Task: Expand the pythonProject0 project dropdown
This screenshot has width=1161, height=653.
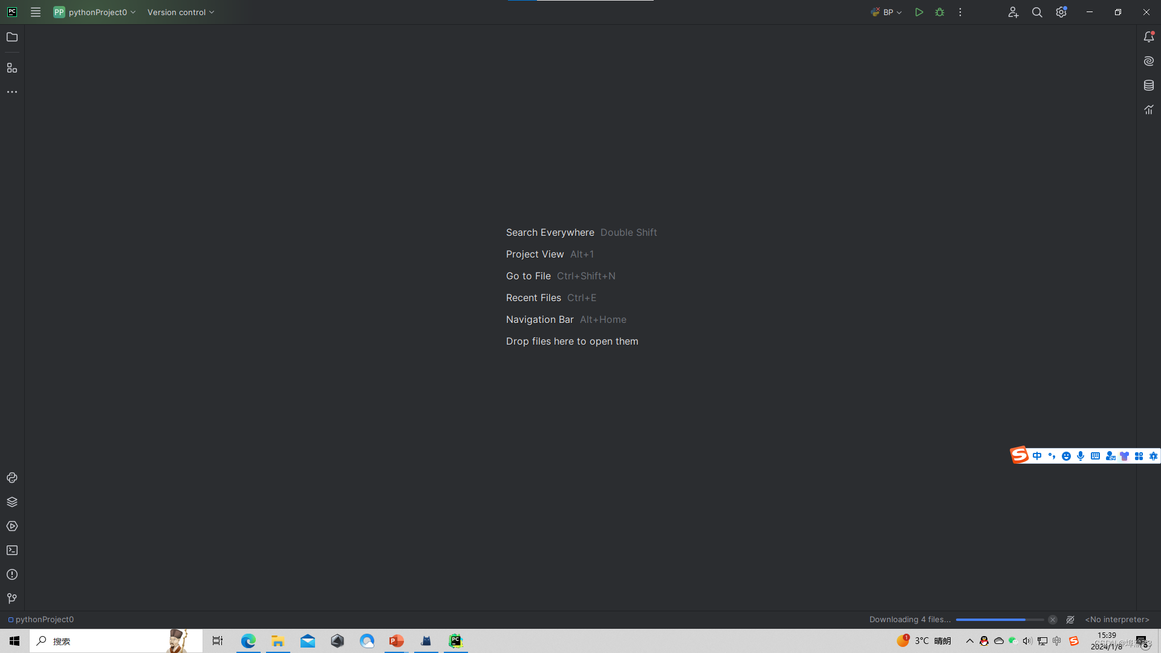Action: point(95,12)
